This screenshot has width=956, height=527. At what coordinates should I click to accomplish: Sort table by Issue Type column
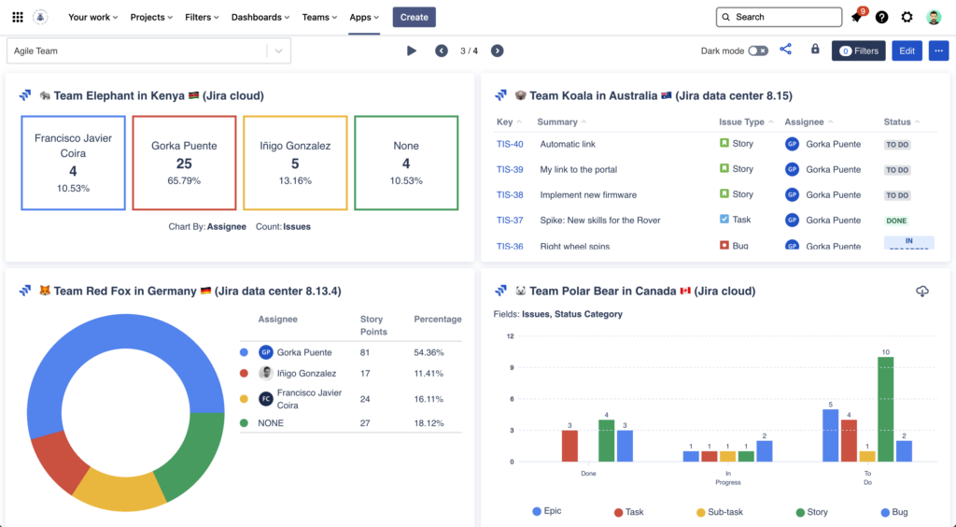[746, 122]
